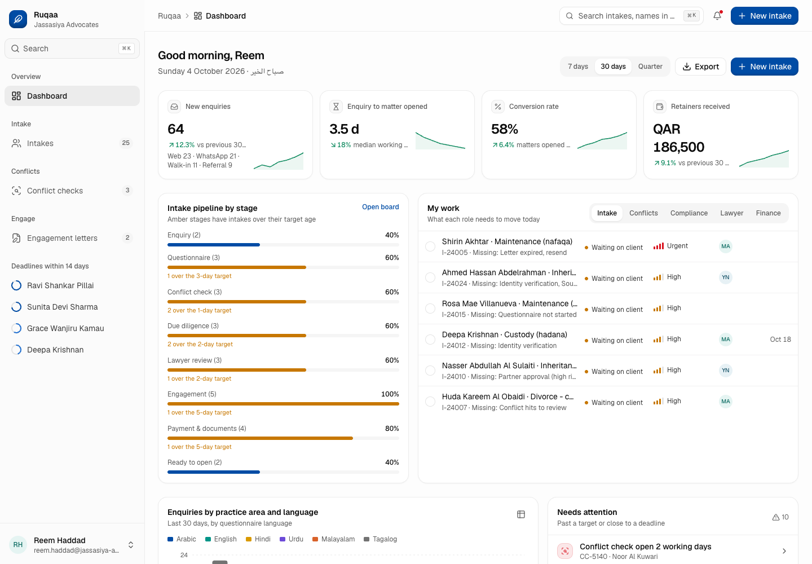Click the Engagement letters document icon

click(16, 238)
